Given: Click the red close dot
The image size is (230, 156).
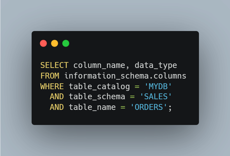Looking at the screenshot, I should 43,43.
